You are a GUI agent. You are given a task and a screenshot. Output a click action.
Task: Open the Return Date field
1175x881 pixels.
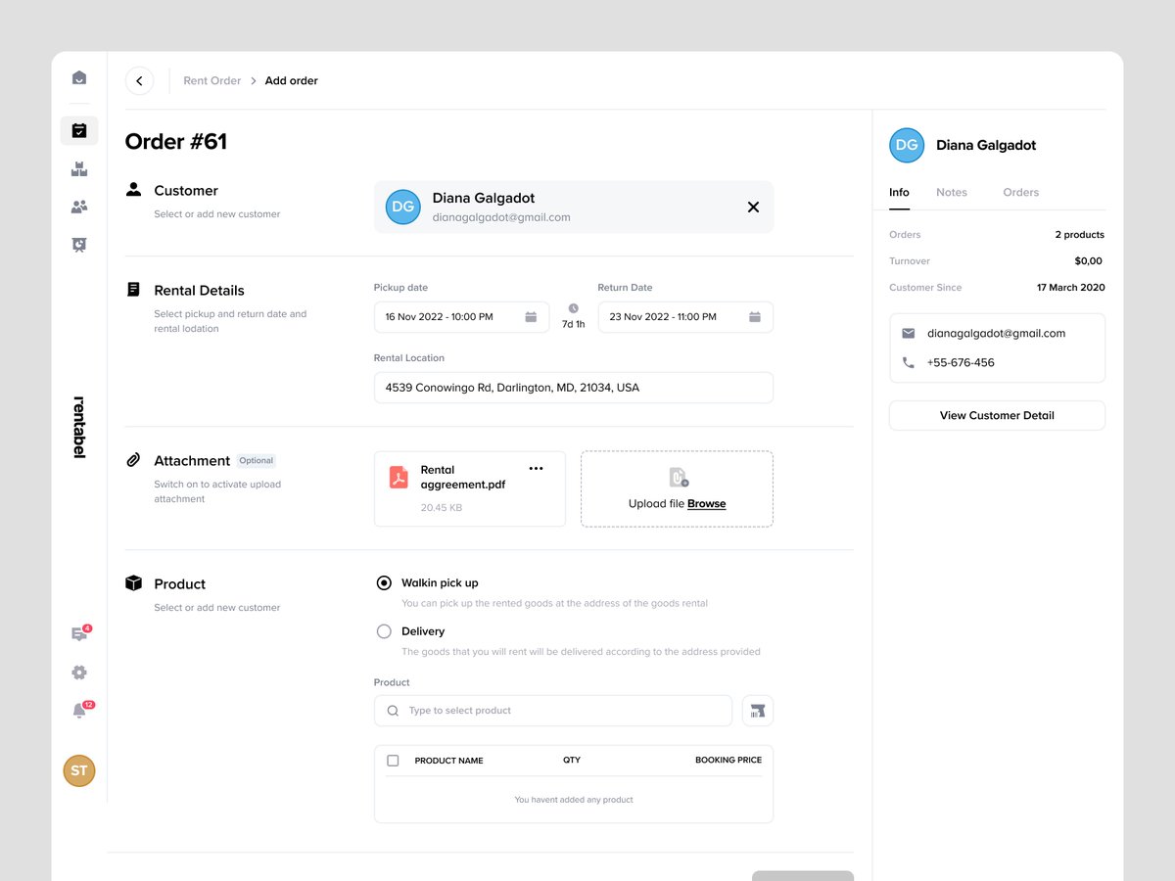pyautogui.click(x=685, y=317)
